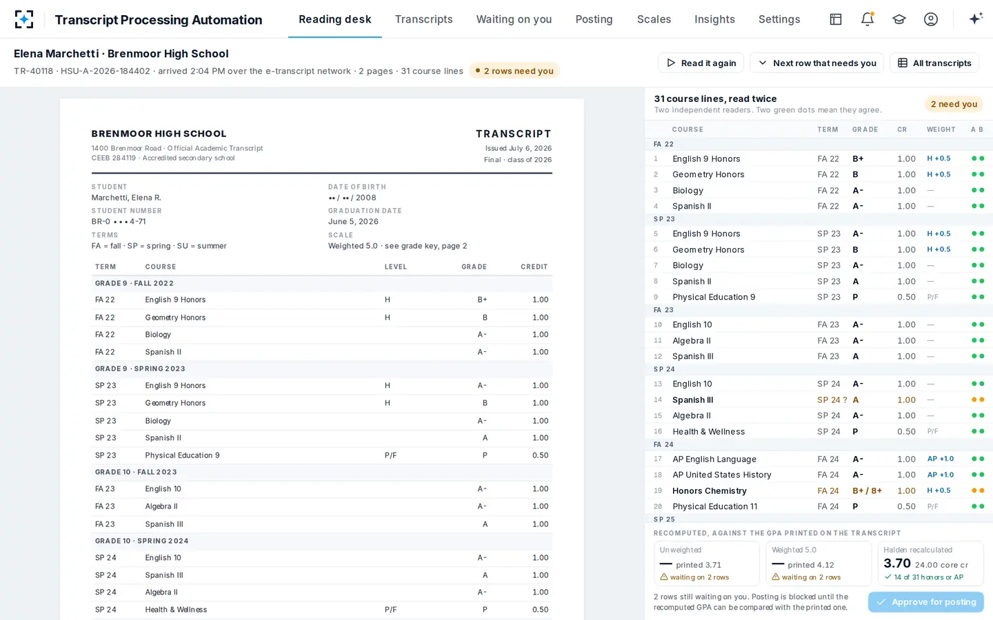Select the Physical Education 9 line in course panel

coord(819,297)
